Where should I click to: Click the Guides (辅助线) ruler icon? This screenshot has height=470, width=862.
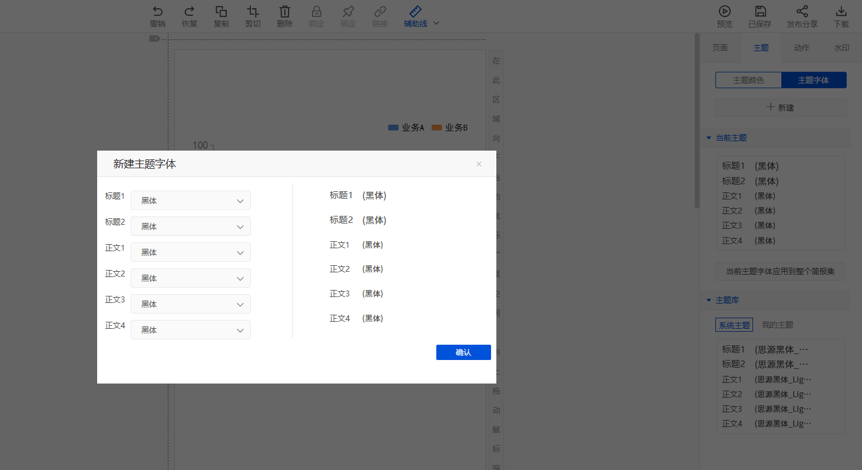pyautogui.click(x=415, y=11)
